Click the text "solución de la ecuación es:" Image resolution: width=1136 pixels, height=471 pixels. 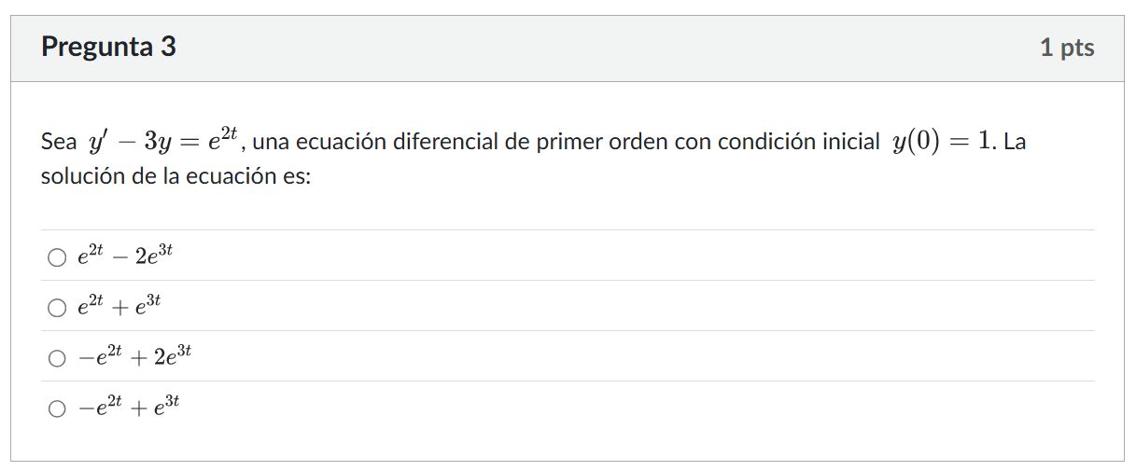[175, 175]
